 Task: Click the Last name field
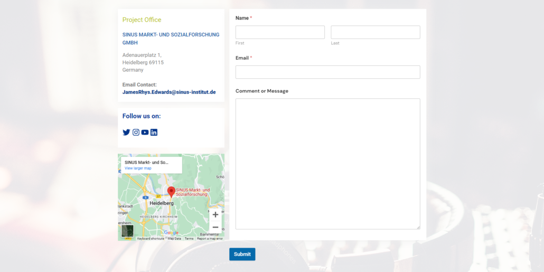point(376,32)
